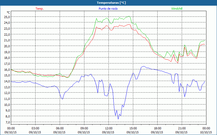Click the '18:00' time axis label

158,129
